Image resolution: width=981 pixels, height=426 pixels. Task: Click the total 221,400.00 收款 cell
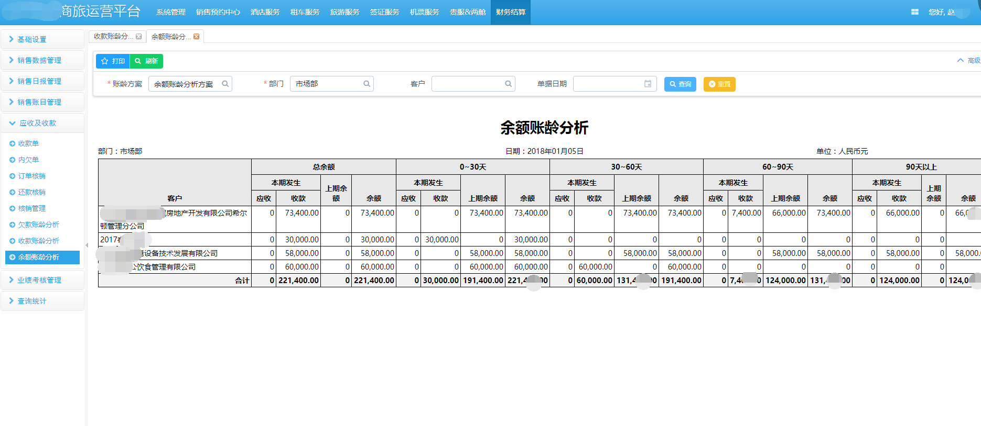(x=298, y=281)
